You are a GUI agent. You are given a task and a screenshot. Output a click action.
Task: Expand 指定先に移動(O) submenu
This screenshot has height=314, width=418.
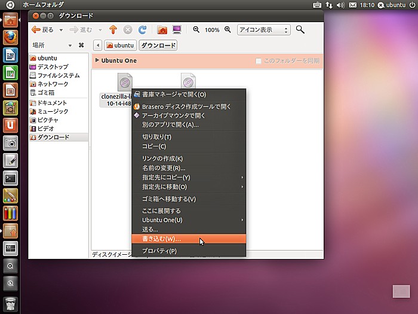(189, 187)
